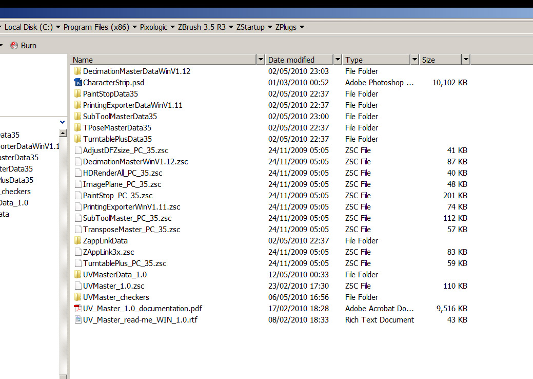The image size is (533, 379).
Task: Click the 201 KB size cell
Action: (455, 195)
